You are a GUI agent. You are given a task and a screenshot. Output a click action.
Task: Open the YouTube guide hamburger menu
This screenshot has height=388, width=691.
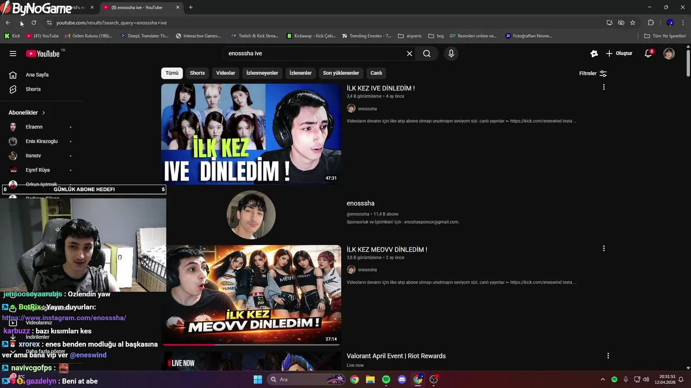pos(13,53)
